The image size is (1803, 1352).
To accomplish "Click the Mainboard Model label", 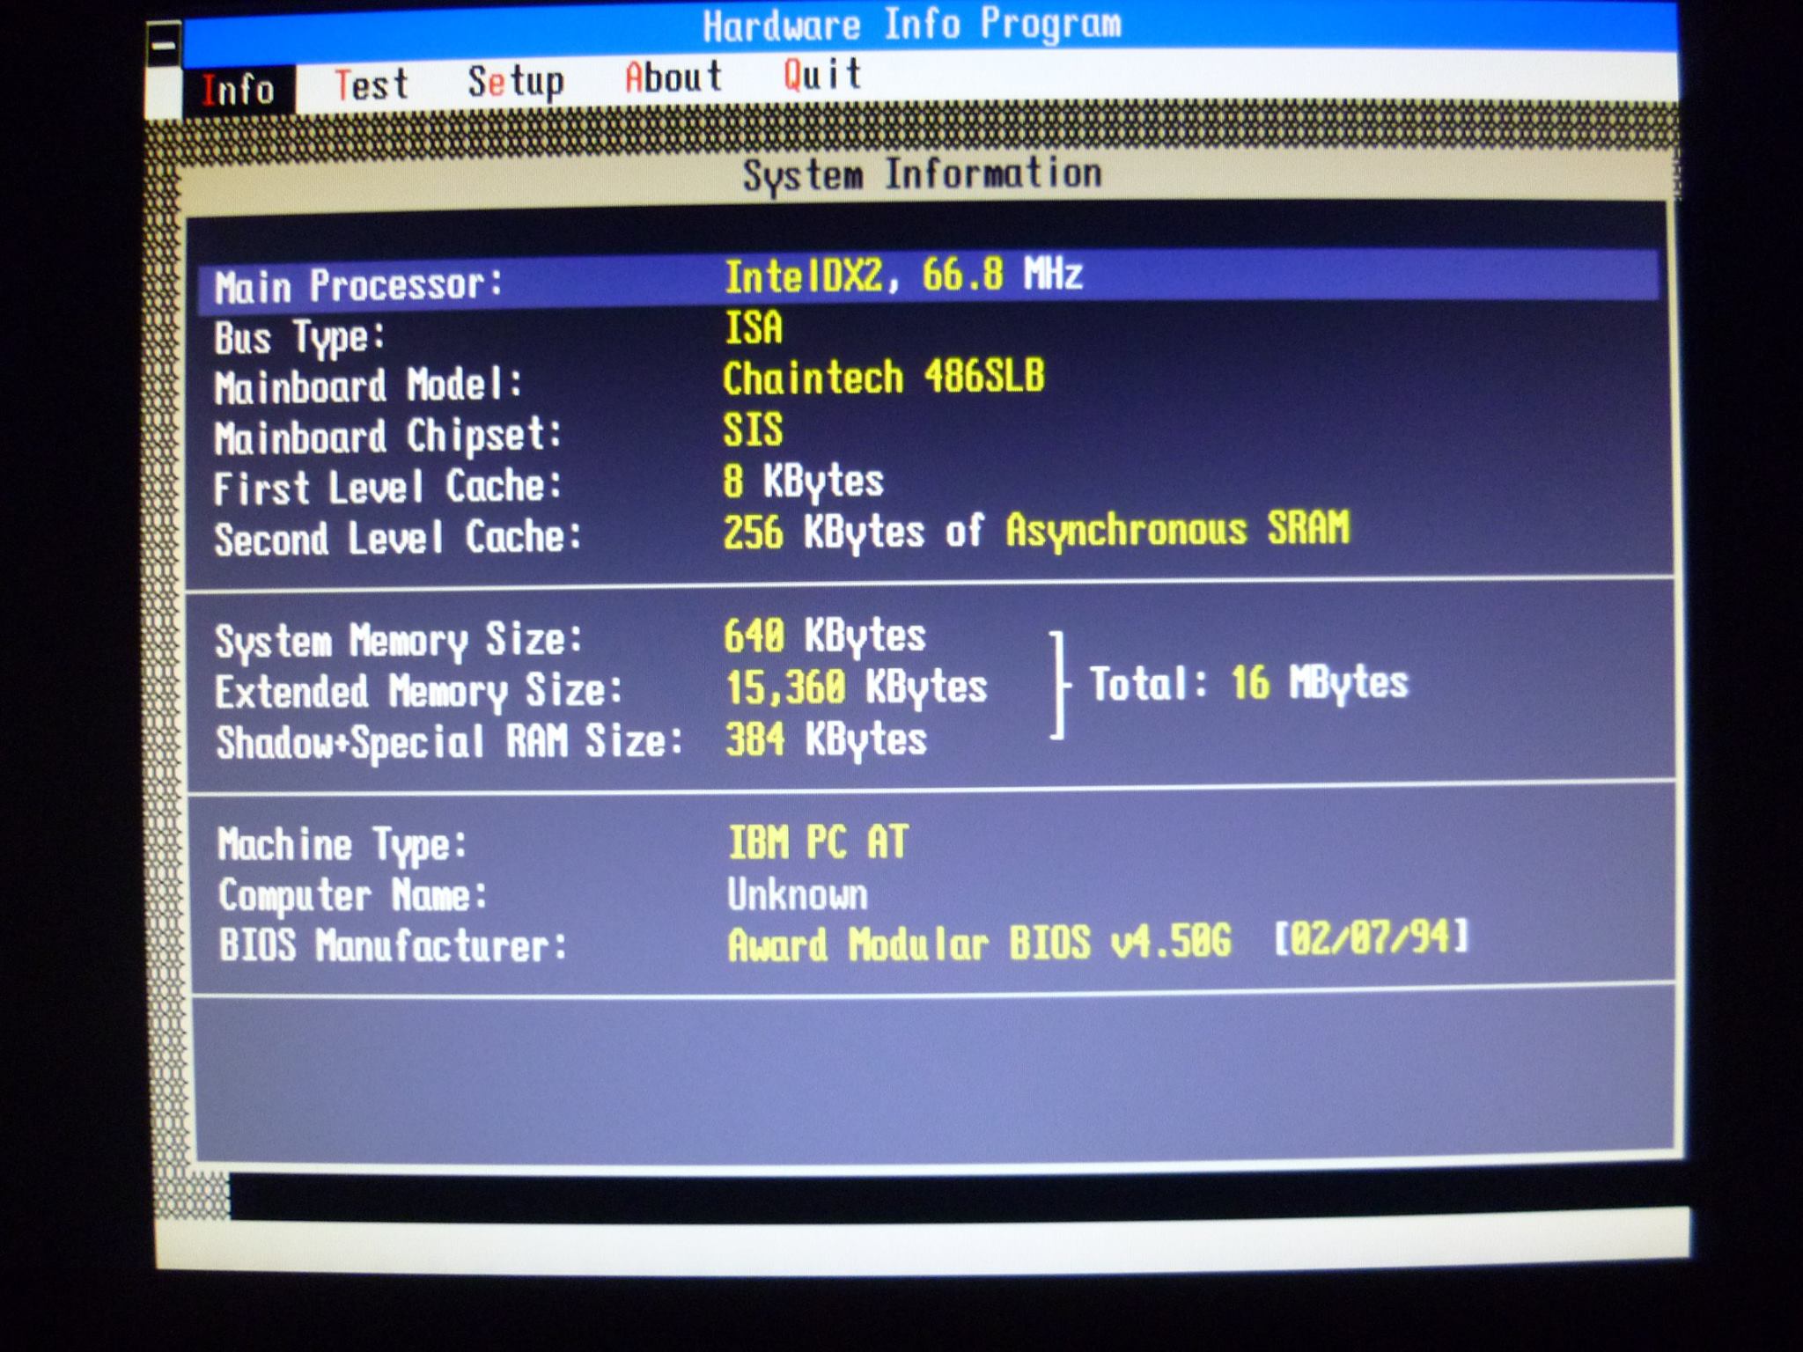I will point(368,386).
